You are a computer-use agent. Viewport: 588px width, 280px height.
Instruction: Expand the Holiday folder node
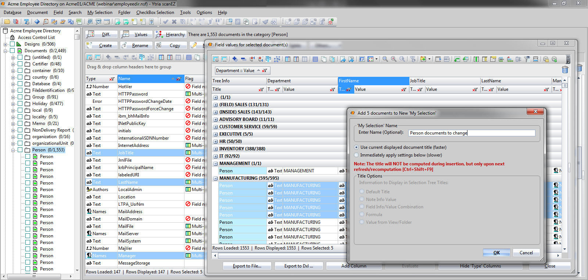pos(13,104)
